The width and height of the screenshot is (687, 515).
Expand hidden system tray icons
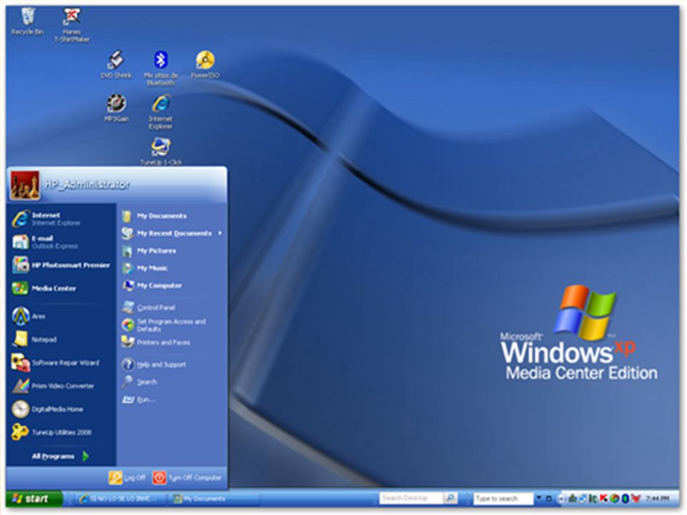(562, 499)
